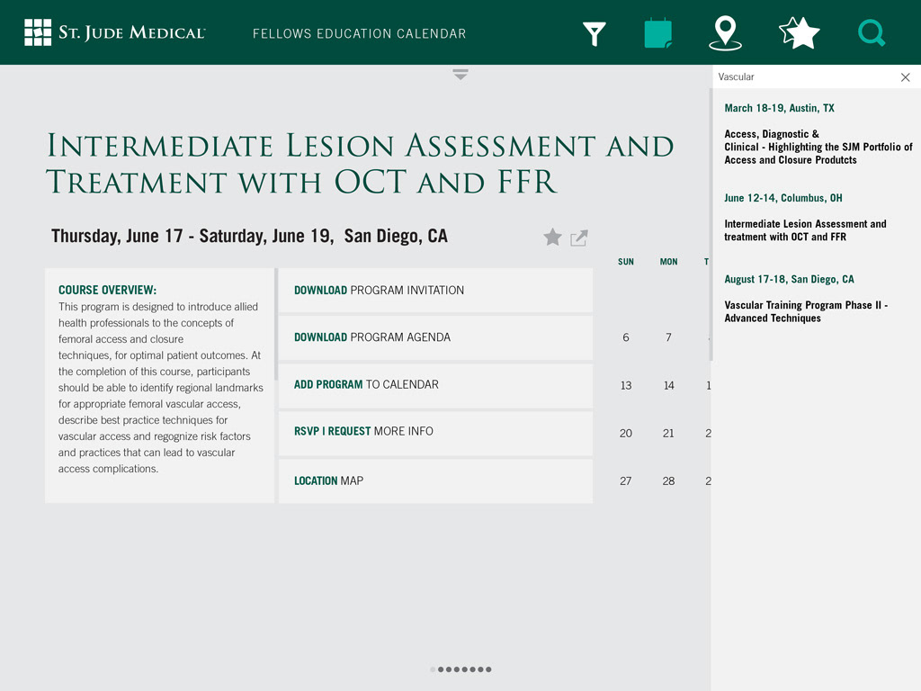Screen dimensions: 921x691
Task: Click the Thursday, June 17 date line
Action: click(x=249, y=237)
